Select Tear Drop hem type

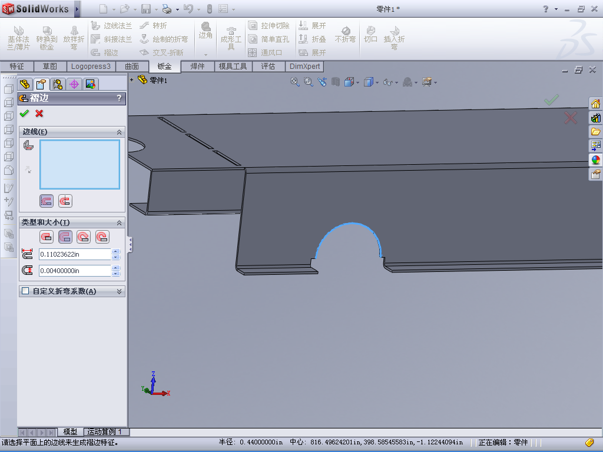[x=84, y=237]
